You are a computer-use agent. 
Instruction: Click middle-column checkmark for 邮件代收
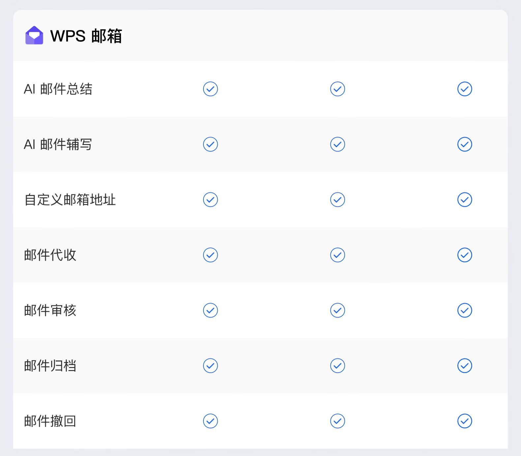tap(337, 255)
